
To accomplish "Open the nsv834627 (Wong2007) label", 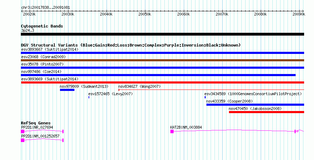I will (x=139, y=86).
